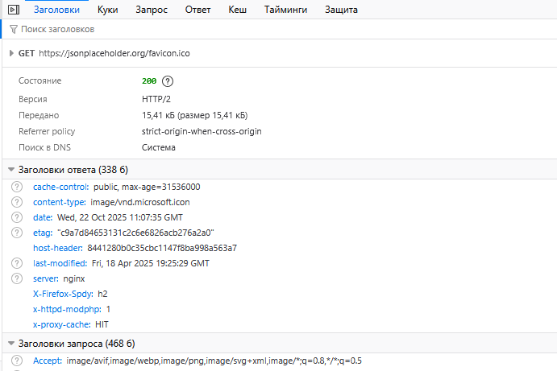The image size is (557, 371).
Task: Open help icon for last-modified header
Action: coord(17,264)
